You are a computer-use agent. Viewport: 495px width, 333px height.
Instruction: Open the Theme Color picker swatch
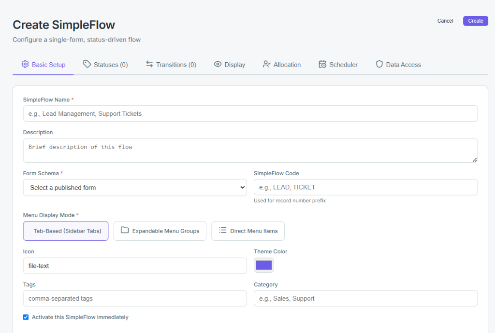pyautogui.click(x=263, y=265)
